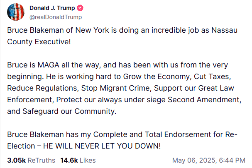252x168 pixels.
Task: Open the flag-painted profile avatar
Action: tap(16, 12)
